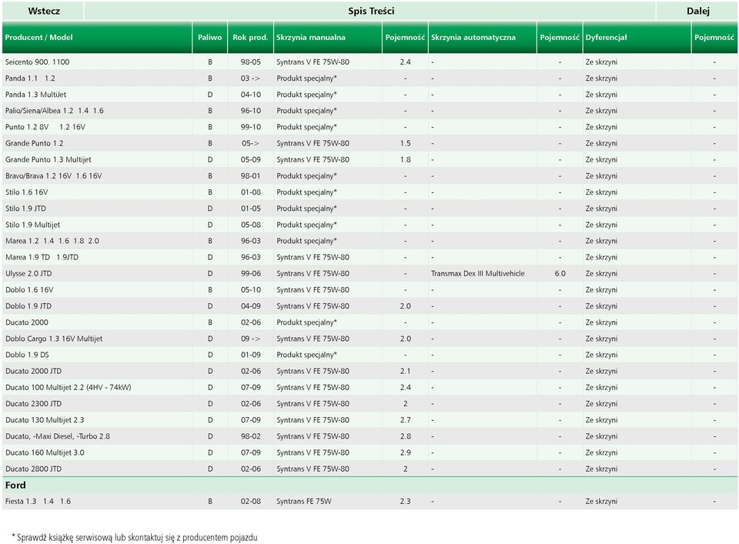The width and height of the screenshot is (739, 544).
Task: Click the 2.3 capacity in Fiesta row
Action: pyautogui.click(x=406, y=501)
